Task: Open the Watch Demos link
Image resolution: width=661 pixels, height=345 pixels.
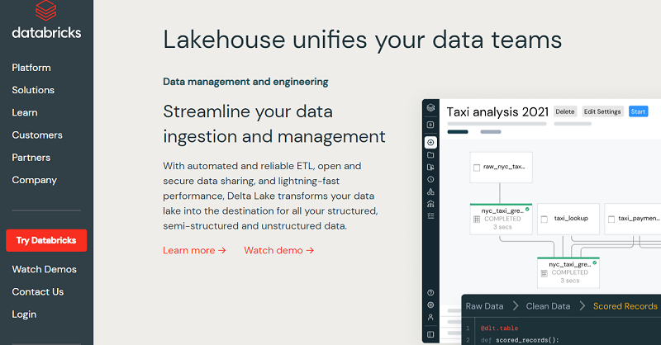Action: (45, 270)
